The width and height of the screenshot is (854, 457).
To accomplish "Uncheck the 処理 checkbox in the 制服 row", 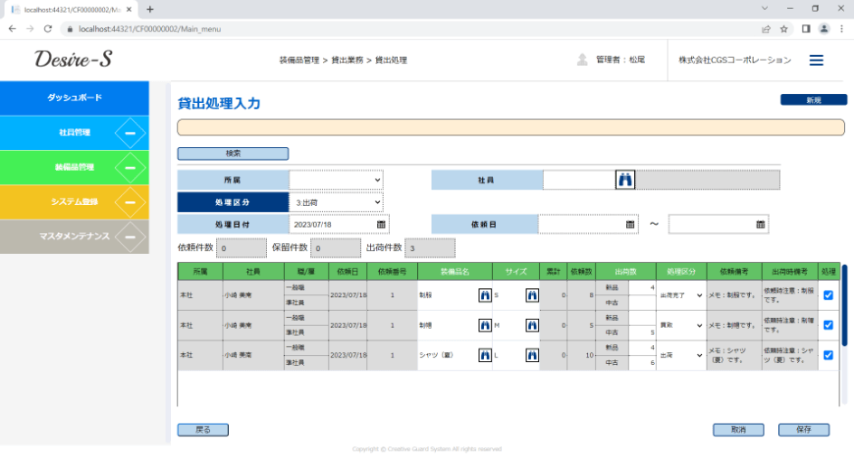I will pyautogui.click(x=829, y=295).
